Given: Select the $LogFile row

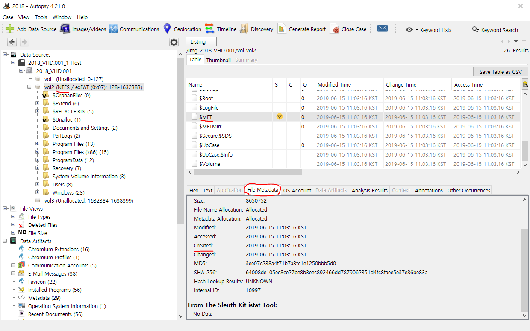Looking at the screenshot, I should coord(354,107).
